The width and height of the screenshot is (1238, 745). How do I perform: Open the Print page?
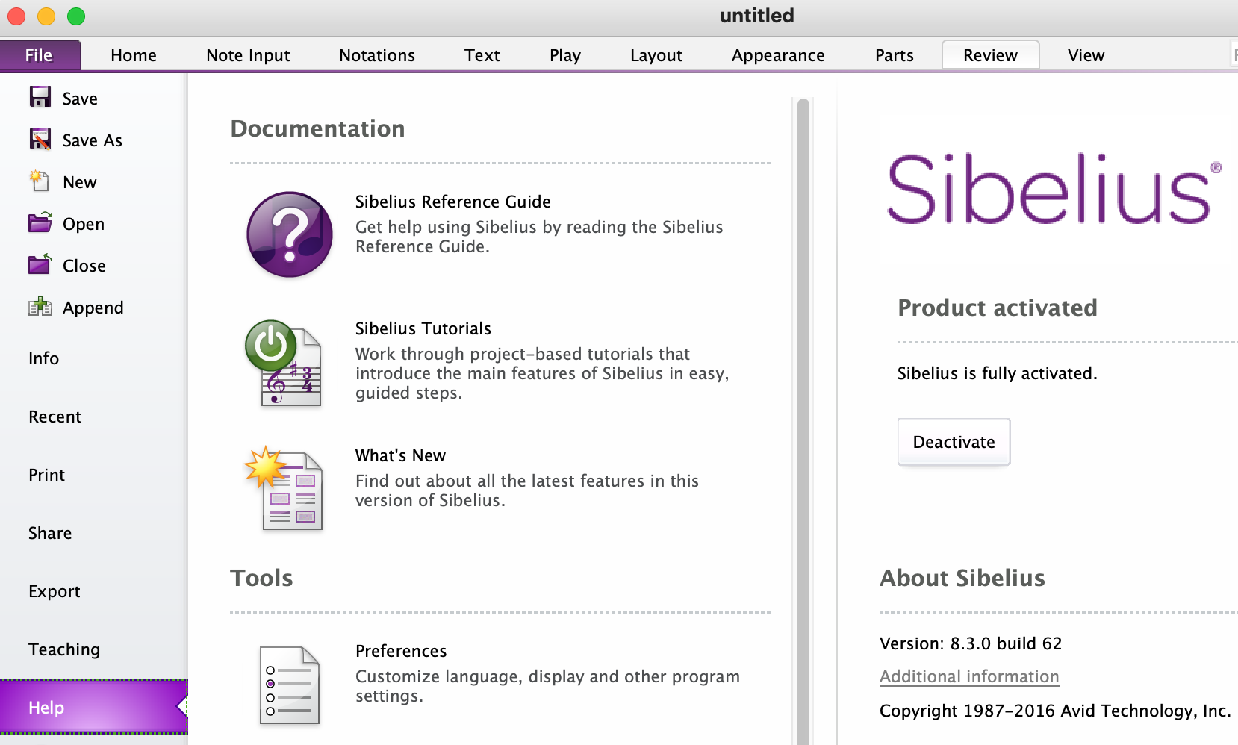point(47,475)
